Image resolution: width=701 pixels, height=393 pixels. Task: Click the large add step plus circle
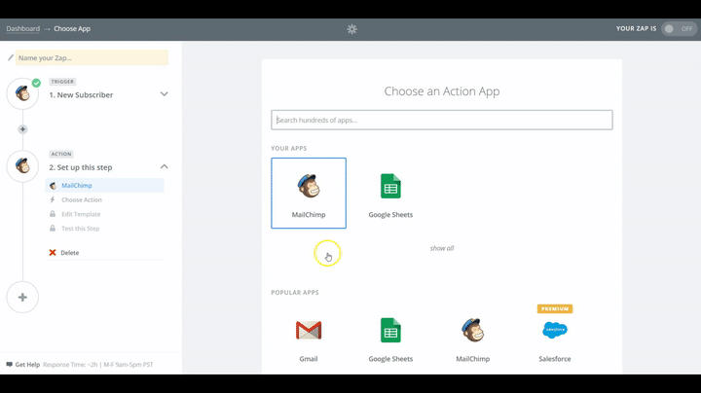22,297
